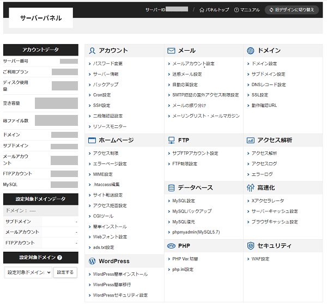
Task: Click the Database section cylinder icon
Action: (x=171, y=188)
